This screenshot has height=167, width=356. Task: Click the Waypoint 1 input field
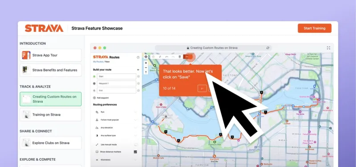tap(117, 83)
